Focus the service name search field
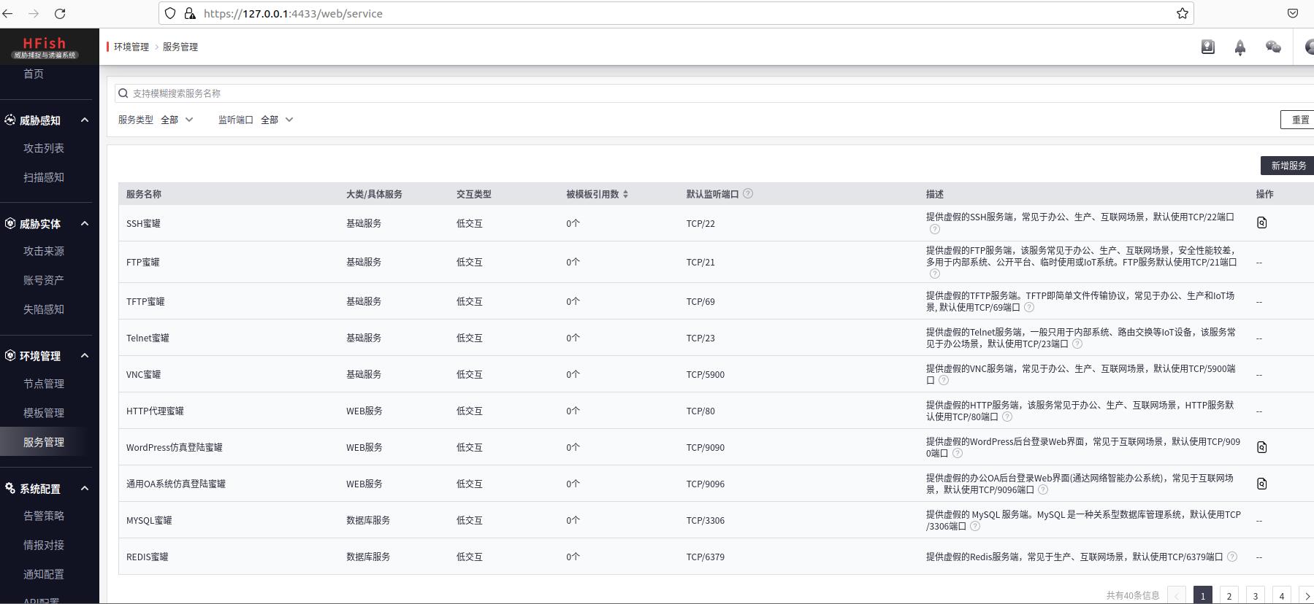This screenshot has height=604, width=1314. pyautogui.click(x=657, y=93)
